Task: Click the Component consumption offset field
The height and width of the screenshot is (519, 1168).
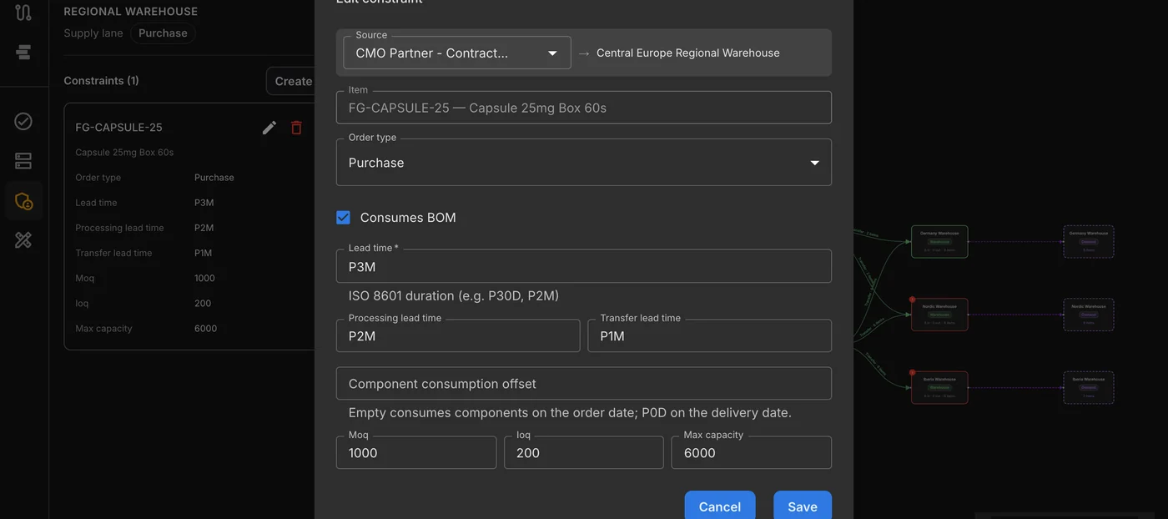Action: [584, 384]
